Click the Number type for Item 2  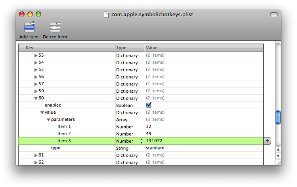[x=125, y=134]
